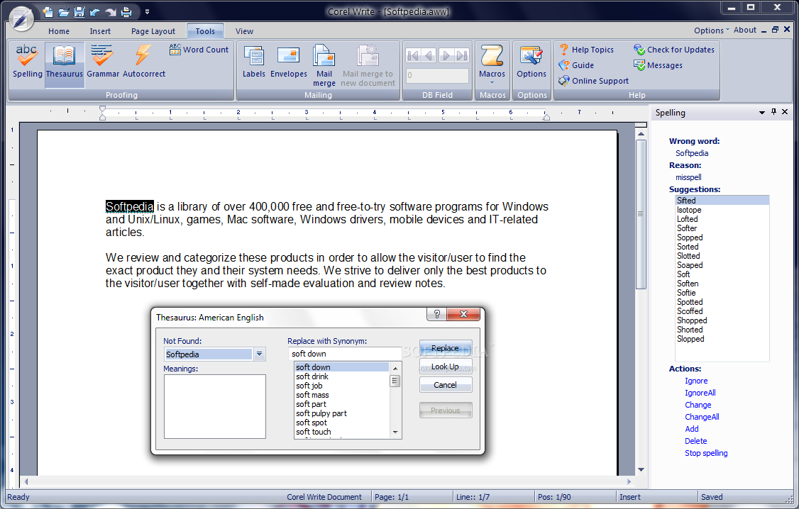Open the Options dropdown menu at top right
799x509 pixels.
coord(711,30)
